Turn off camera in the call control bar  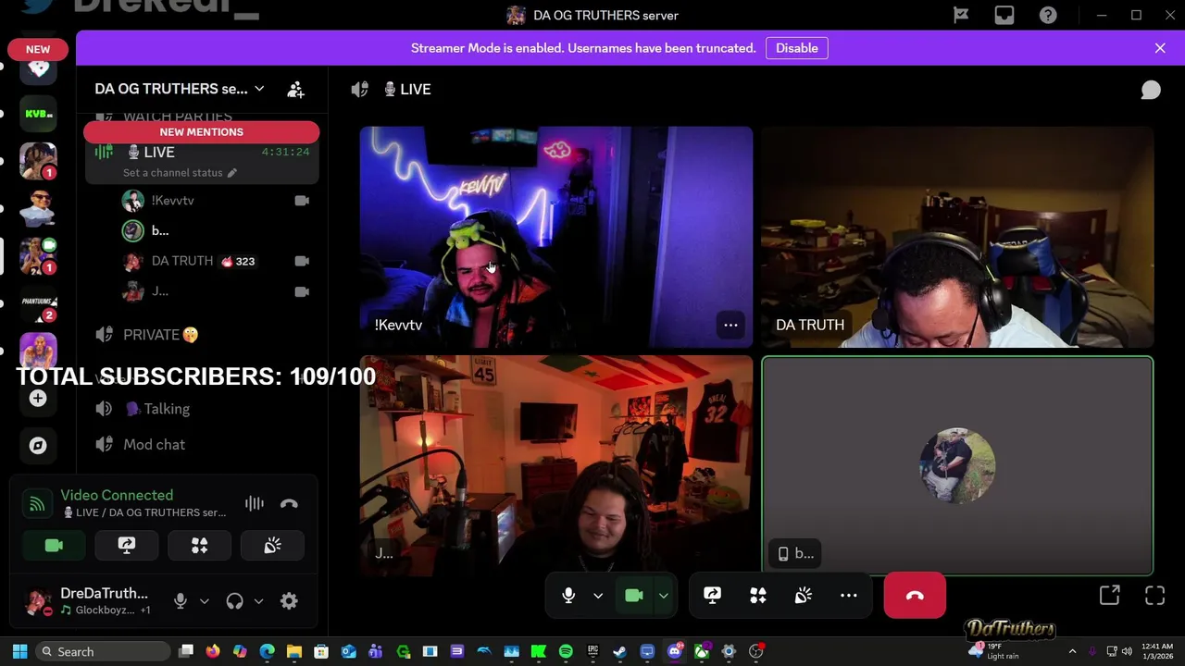(634, 596)
